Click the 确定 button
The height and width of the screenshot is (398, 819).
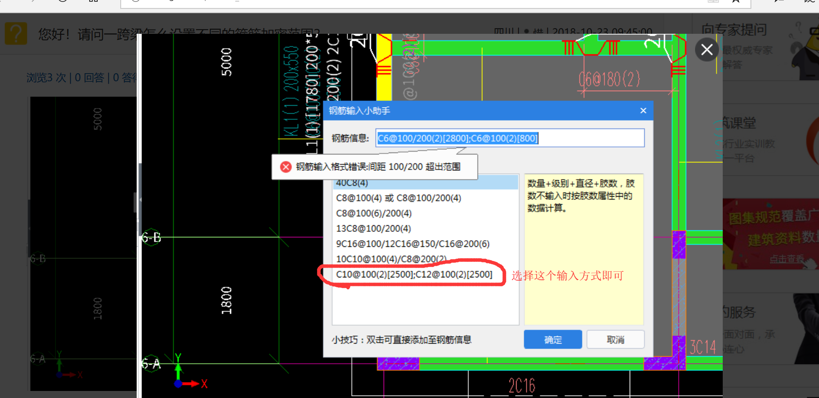coord(553,339)
